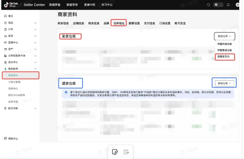
Task: Choose 中国香港仓库 from dropdown
Action: point(225,50)
